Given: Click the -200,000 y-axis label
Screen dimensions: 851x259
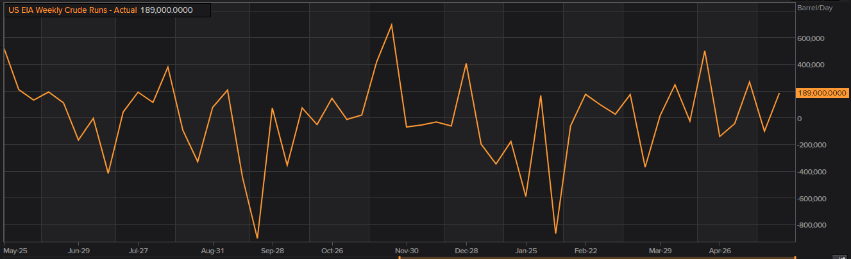Looking at the screenshot, I should coord(811,145).
